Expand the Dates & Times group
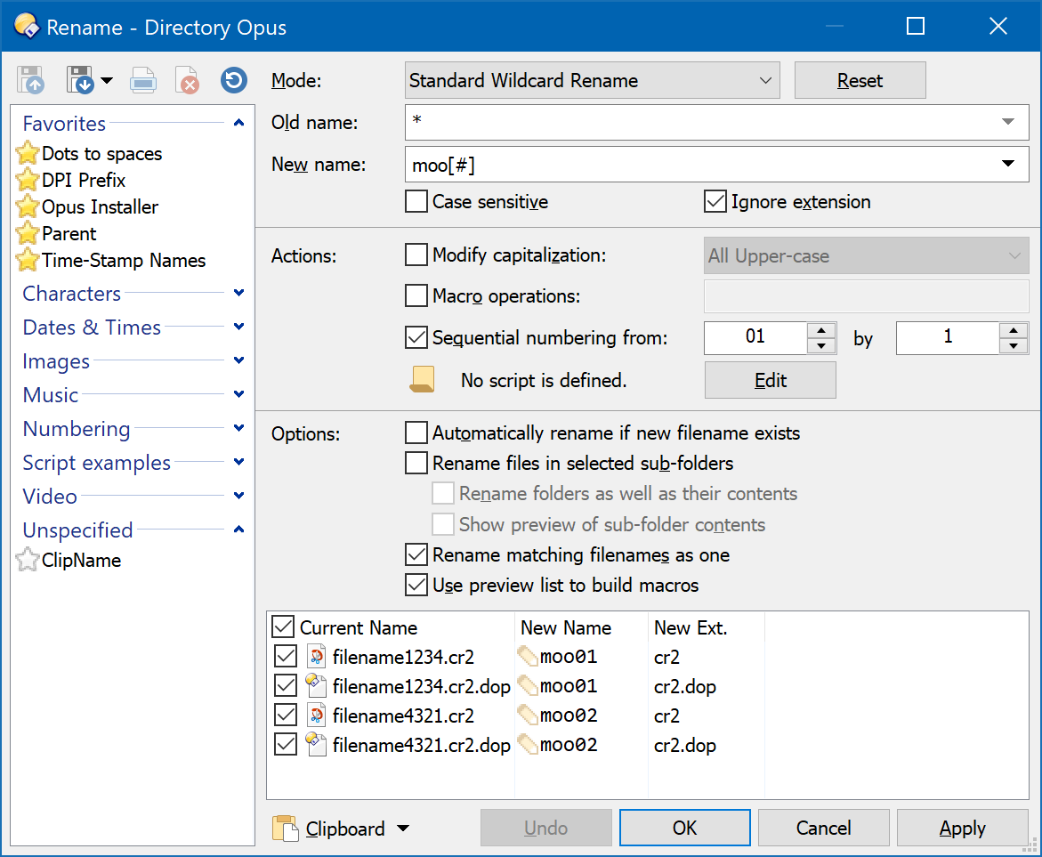This screenshot has height=857, width=1042. (x=239, y=327)
